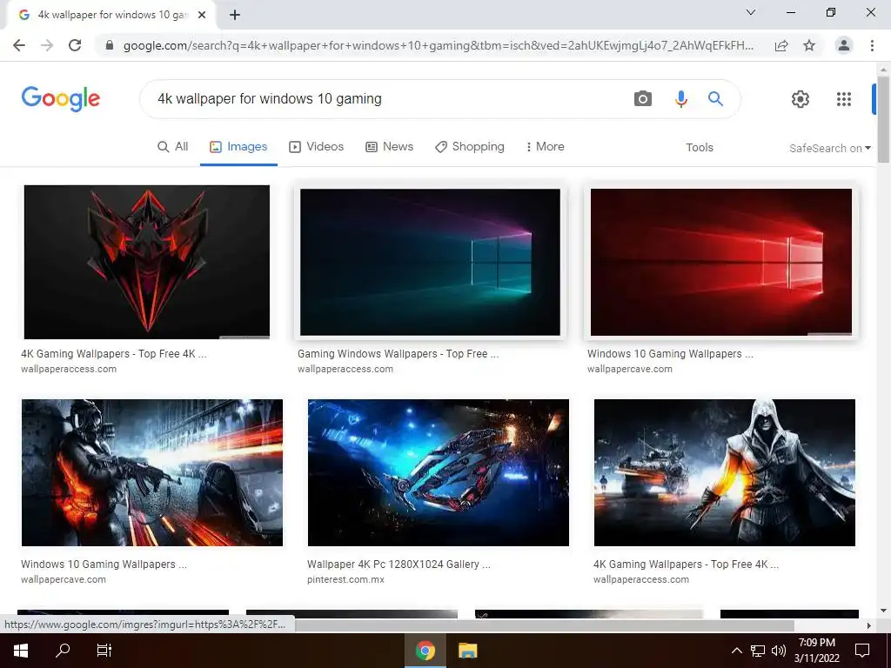Open the red and black emblem wallpaper
The height and width of the screenshot is (668, 891).
(146, 262)
